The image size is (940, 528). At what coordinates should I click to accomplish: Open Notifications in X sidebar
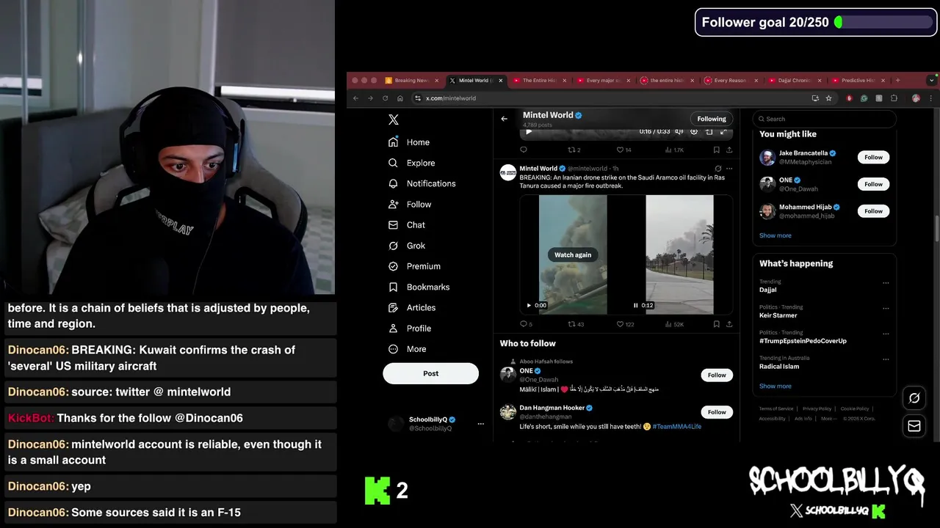[x=422, y=183]
